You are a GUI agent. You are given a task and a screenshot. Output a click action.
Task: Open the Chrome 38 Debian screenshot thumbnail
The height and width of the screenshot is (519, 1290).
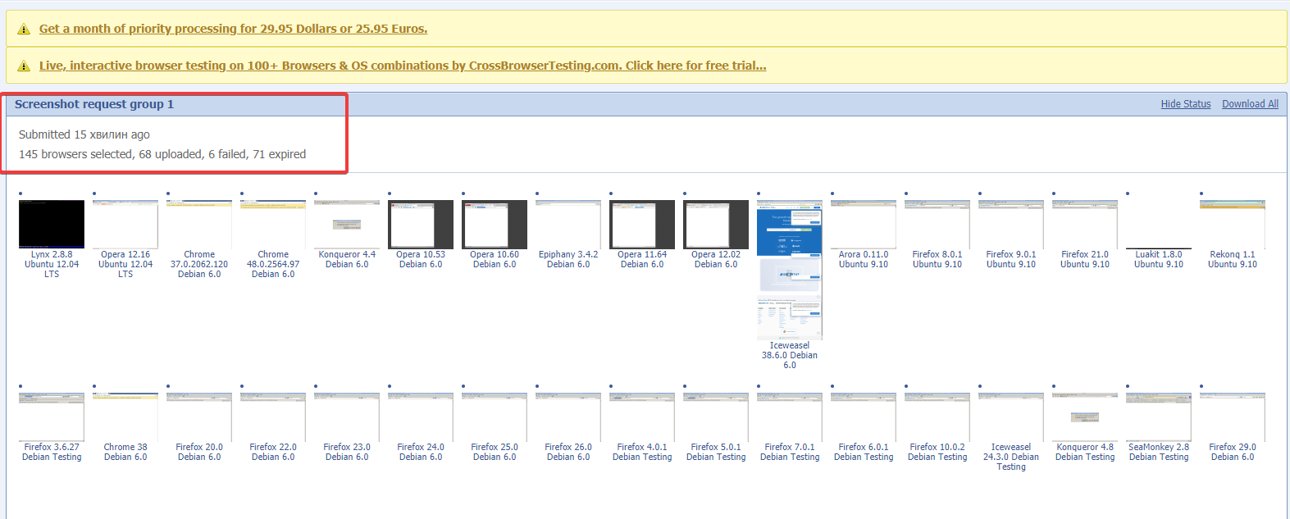click(125, 417)
